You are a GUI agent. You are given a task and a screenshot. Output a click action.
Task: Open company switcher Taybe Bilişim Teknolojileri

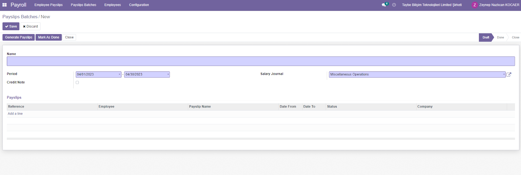(432, 5)
